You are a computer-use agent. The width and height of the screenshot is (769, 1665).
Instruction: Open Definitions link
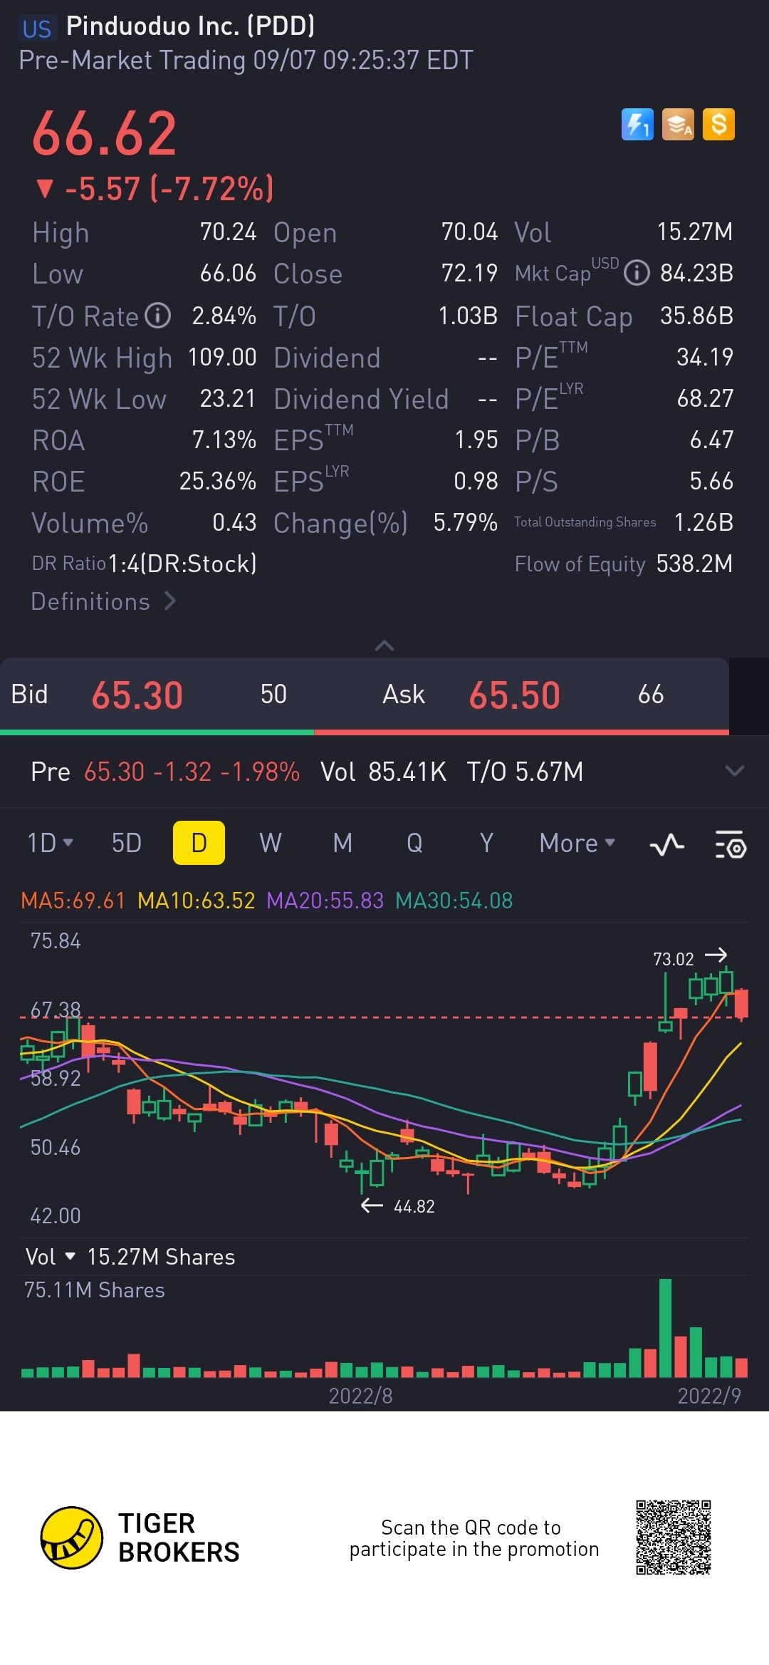[103, 601]
